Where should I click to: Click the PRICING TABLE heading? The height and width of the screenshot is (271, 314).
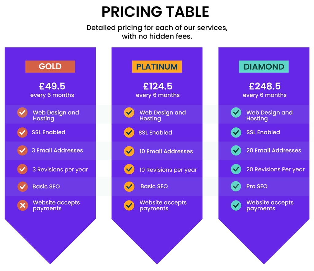tap(155, 12)
